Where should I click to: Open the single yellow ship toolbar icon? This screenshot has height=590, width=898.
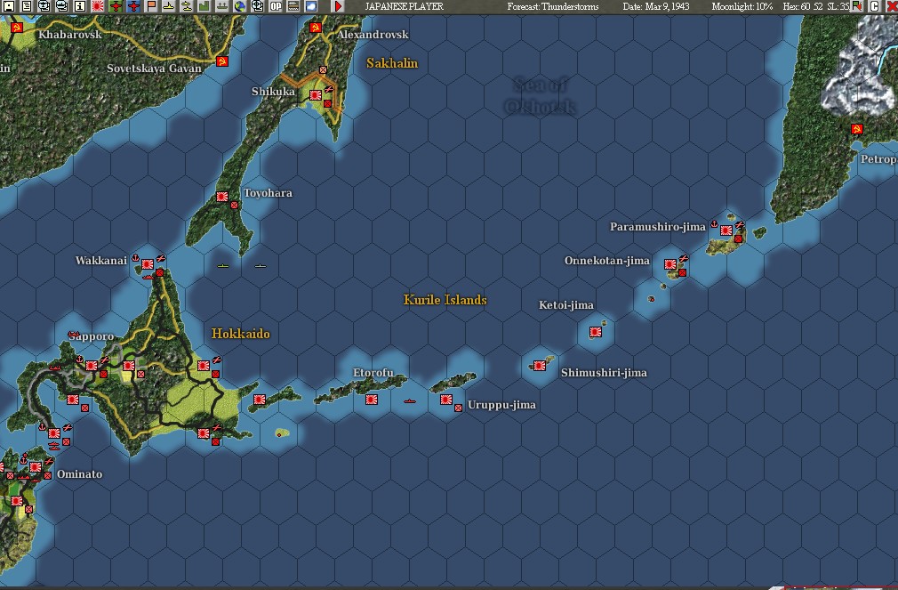tap(169, 6)
